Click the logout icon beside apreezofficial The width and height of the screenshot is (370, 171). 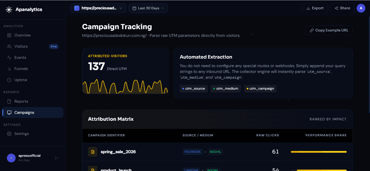(x=56, y=158)
